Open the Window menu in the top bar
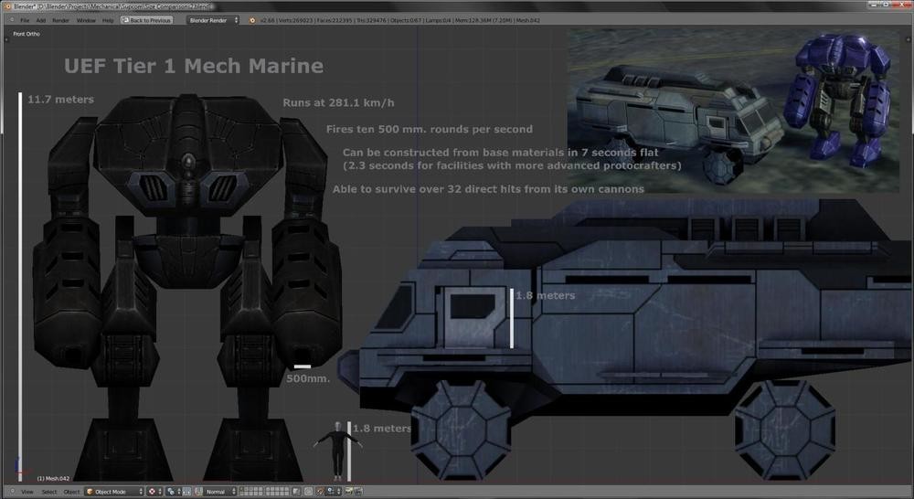This screenshot has width=914, height=499. (86, 20)
